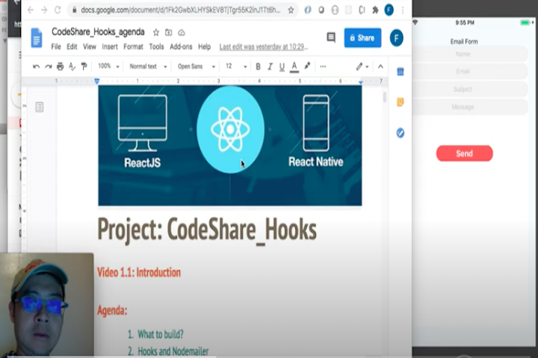Click the browser forward arrow
The image size is (538, 358).
click(x=44, y=10)
